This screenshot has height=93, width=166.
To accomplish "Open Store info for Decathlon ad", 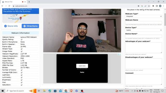I will coord(11,26).
